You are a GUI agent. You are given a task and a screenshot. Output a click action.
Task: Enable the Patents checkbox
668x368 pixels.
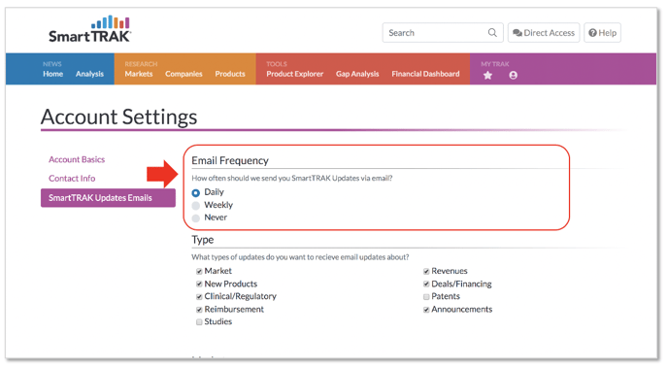(426, 297)
